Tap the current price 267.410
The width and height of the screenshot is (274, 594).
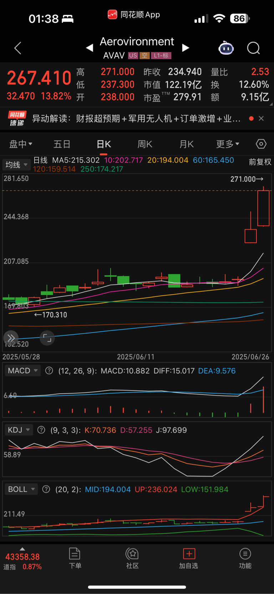[39, 78]
